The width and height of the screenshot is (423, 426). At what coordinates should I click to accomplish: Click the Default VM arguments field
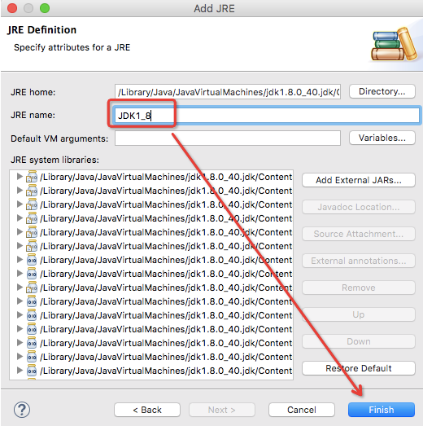click(228, 138)
